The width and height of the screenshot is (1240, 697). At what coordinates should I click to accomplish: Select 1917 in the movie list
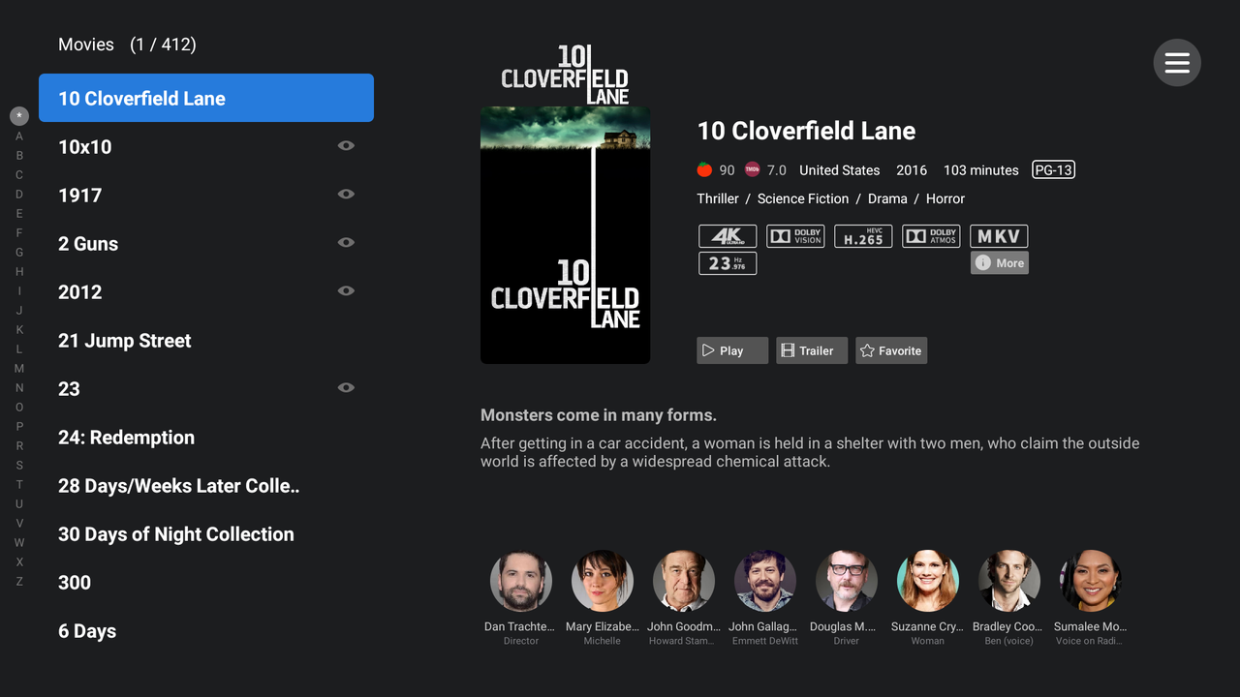tap(206, 195)
